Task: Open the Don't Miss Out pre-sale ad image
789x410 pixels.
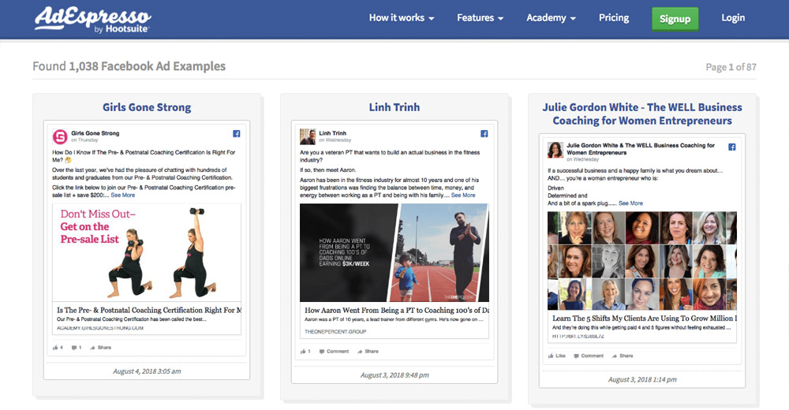Action: pos(147,252)
